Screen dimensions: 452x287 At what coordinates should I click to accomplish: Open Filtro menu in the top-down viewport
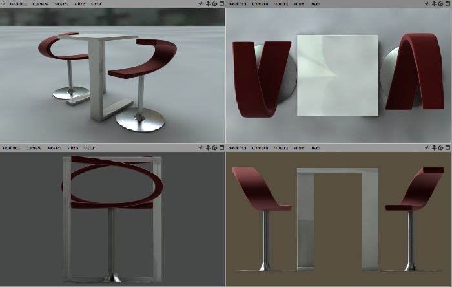tap(299, 4)
